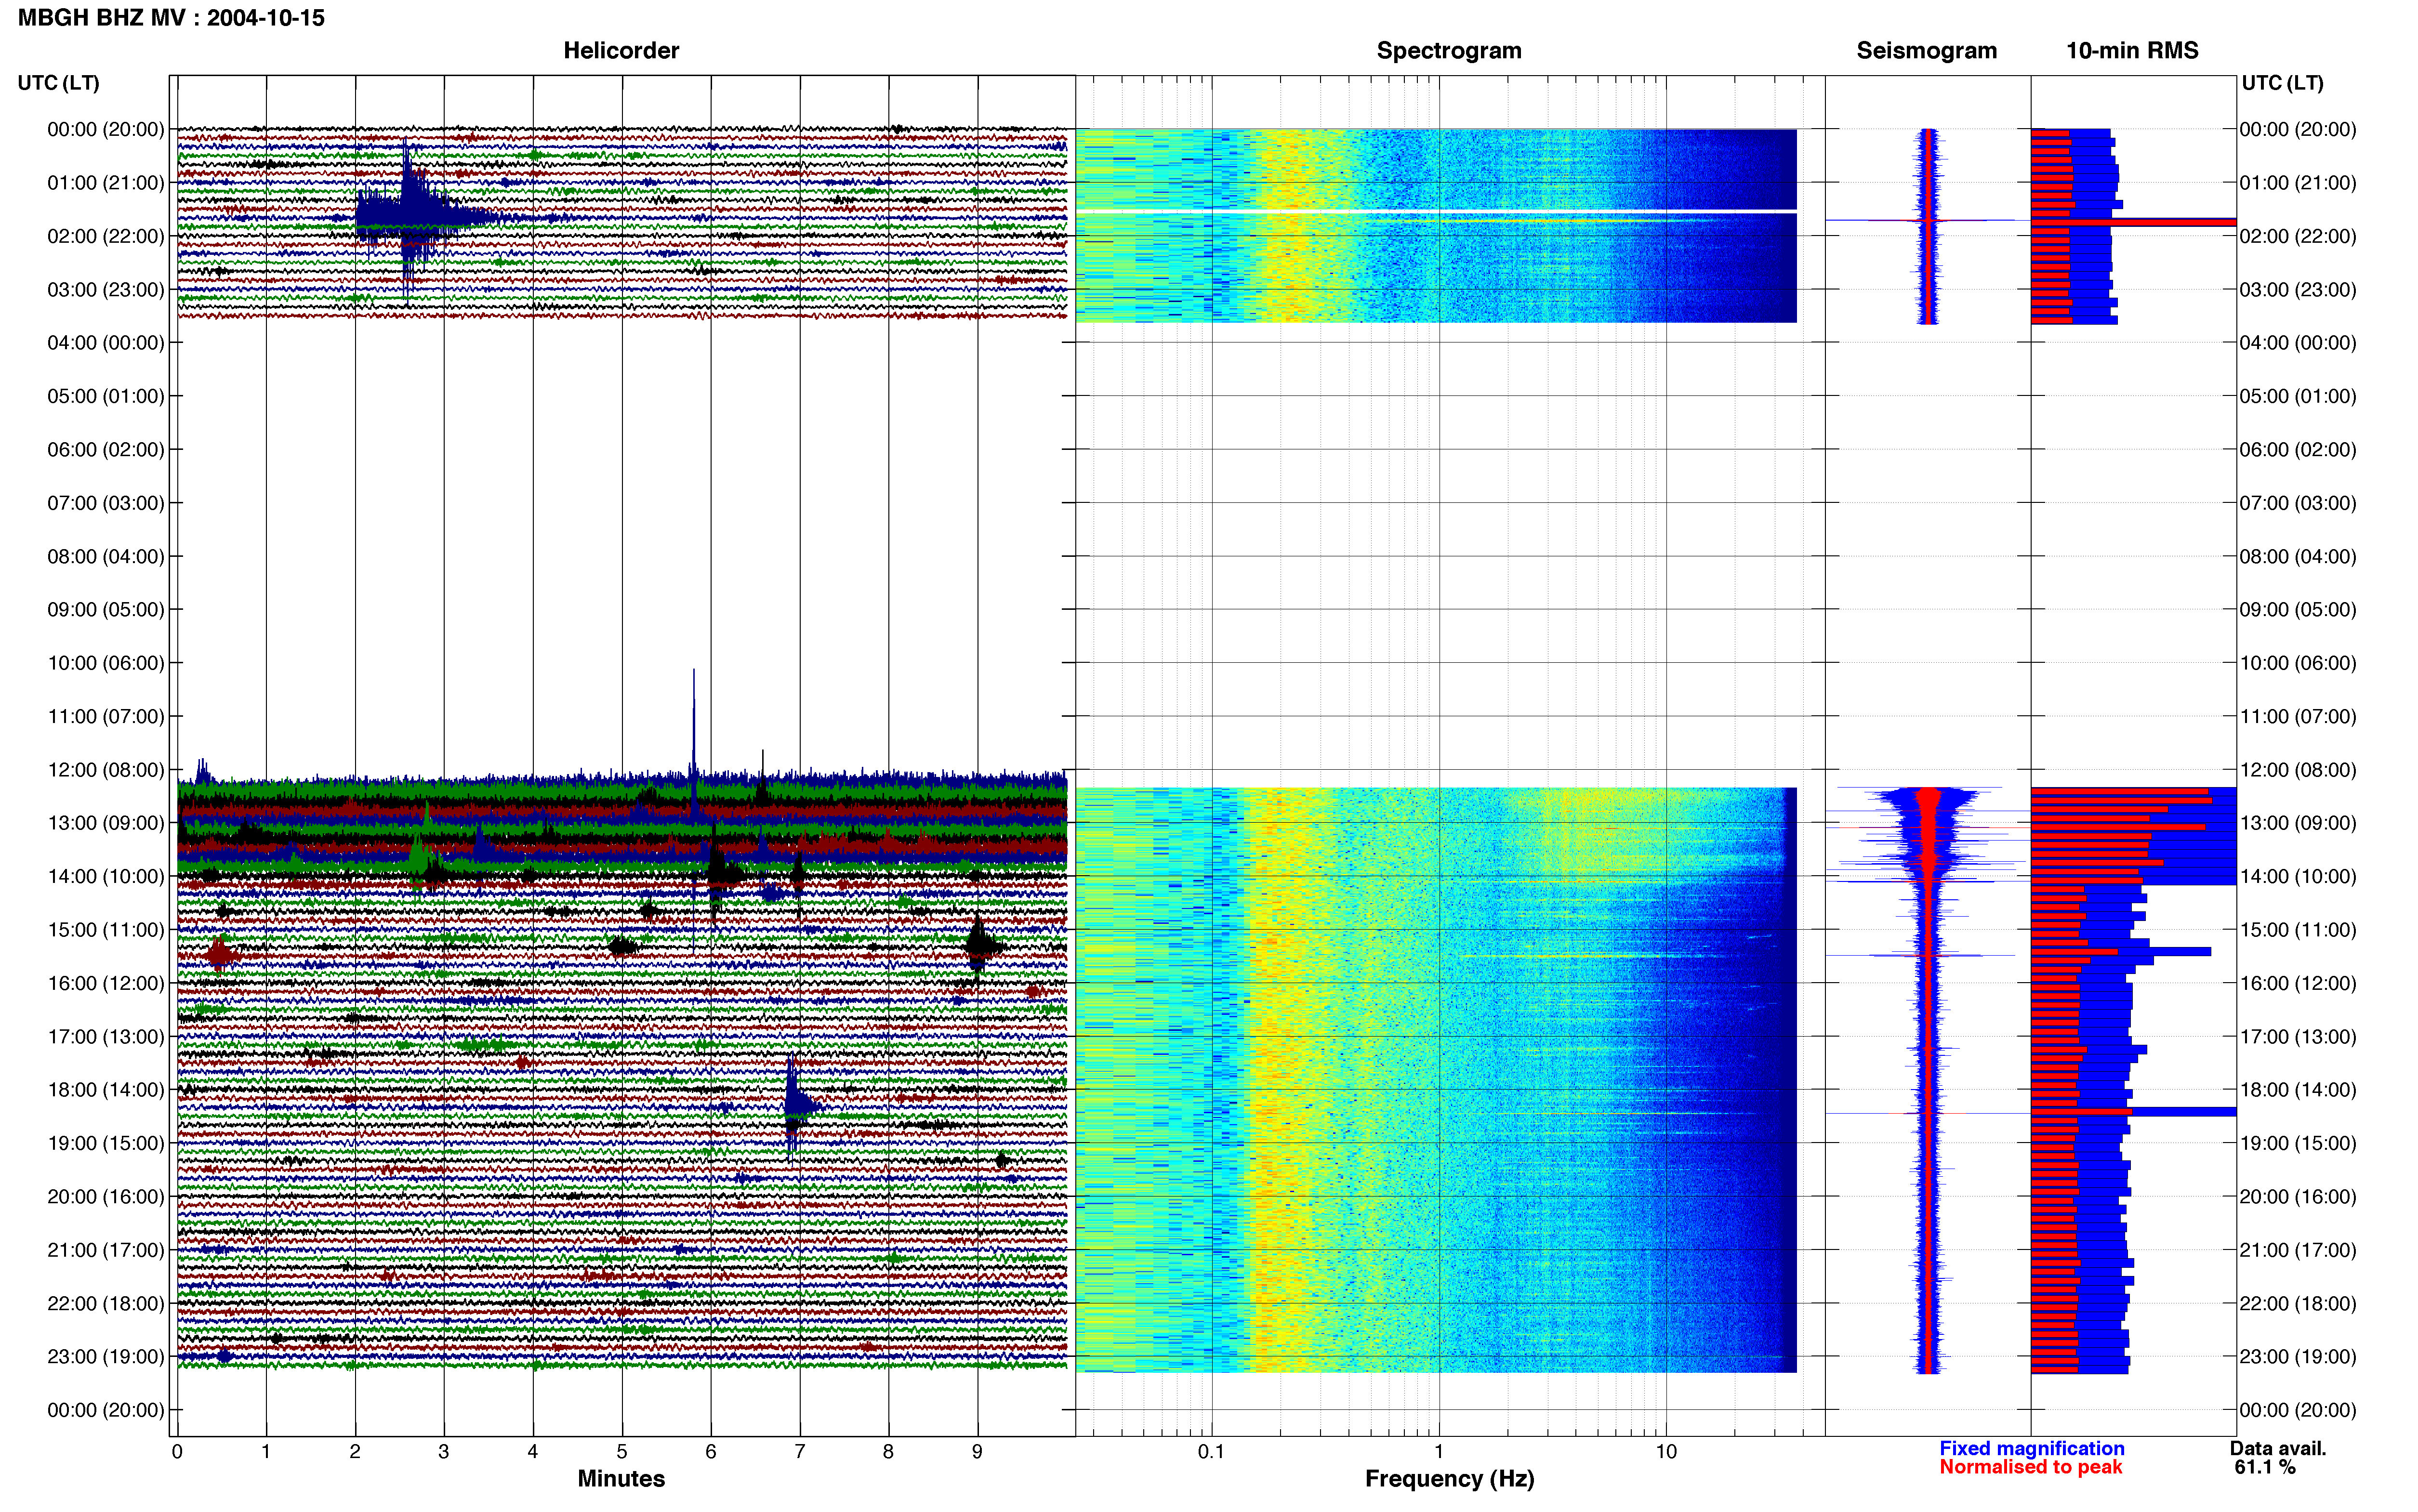Click the 'Helicorder' panel heading
2418x1512 pixels.
(621, 50)
